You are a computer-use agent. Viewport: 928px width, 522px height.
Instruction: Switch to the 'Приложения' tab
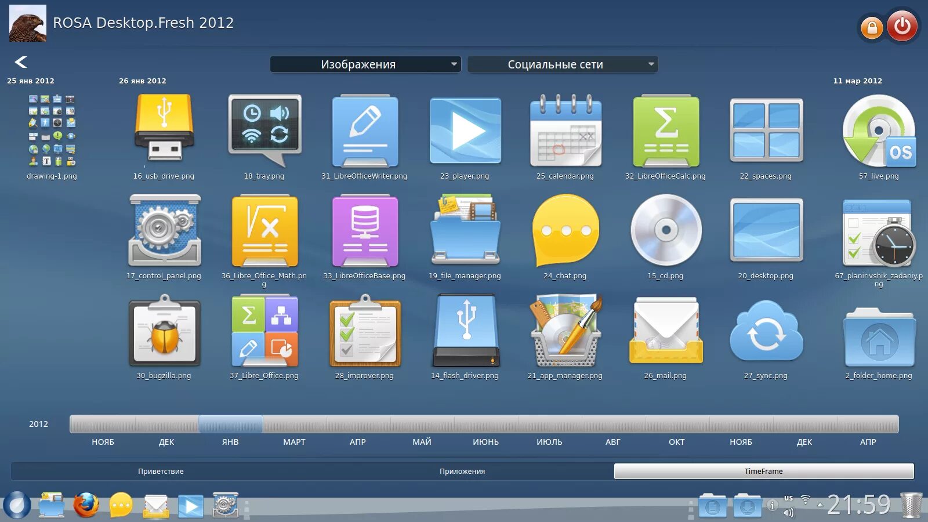click(x=461, y=471)
